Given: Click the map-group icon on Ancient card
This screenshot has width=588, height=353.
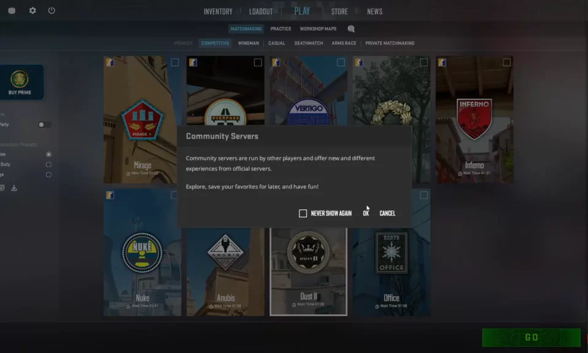Looking at the screenshot, I should point(359,62).
